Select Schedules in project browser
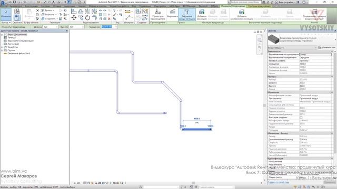337x189 pixels. (21, 41)
